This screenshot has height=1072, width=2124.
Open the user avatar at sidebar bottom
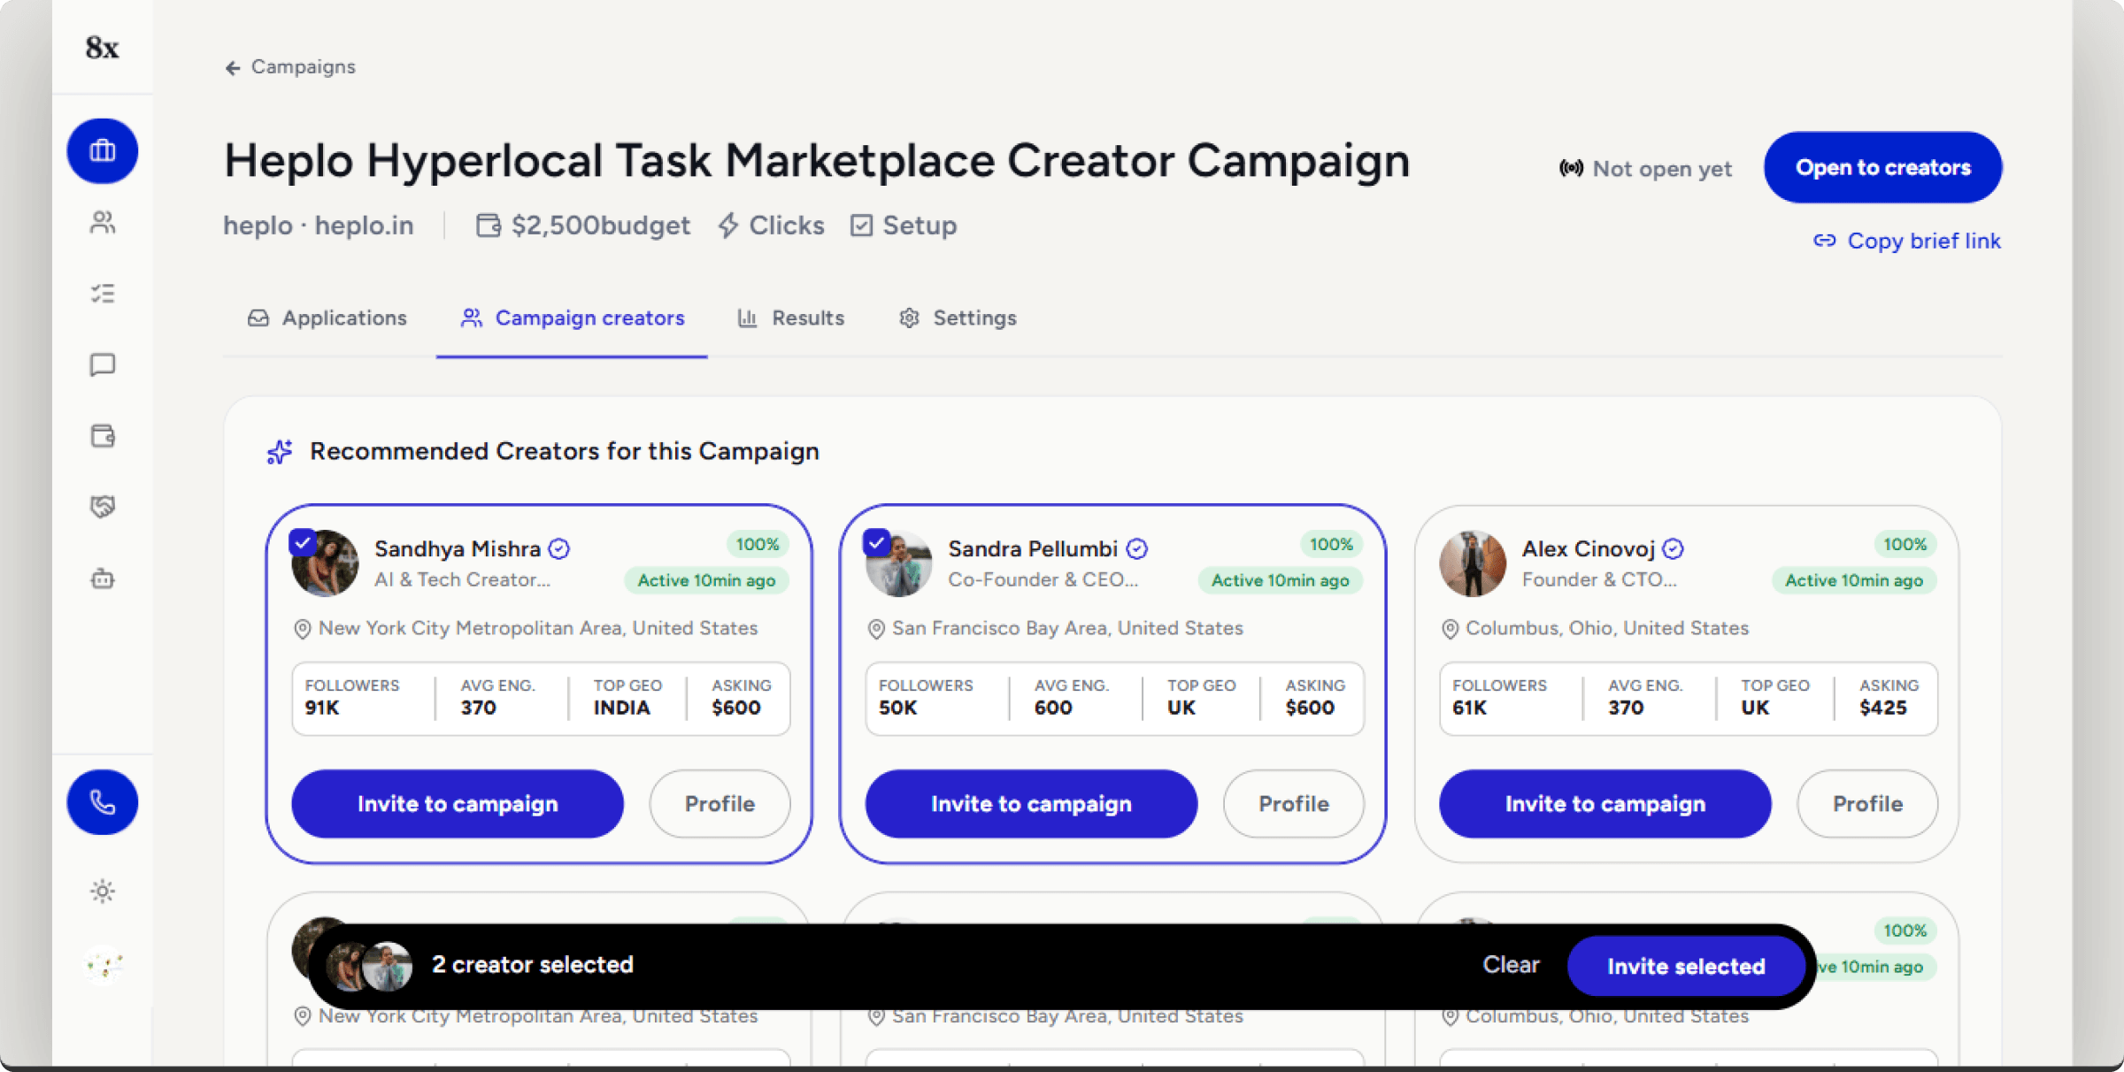coord(104,964)
